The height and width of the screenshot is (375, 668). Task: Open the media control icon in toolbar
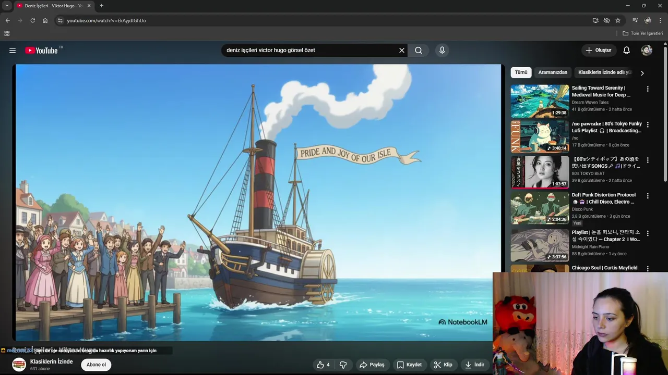pos(635,20)
